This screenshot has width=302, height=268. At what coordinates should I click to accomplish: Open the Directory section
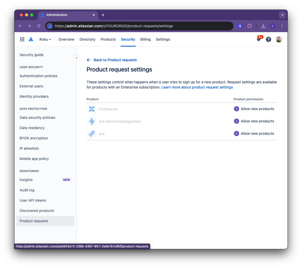[x=87, y=39]
